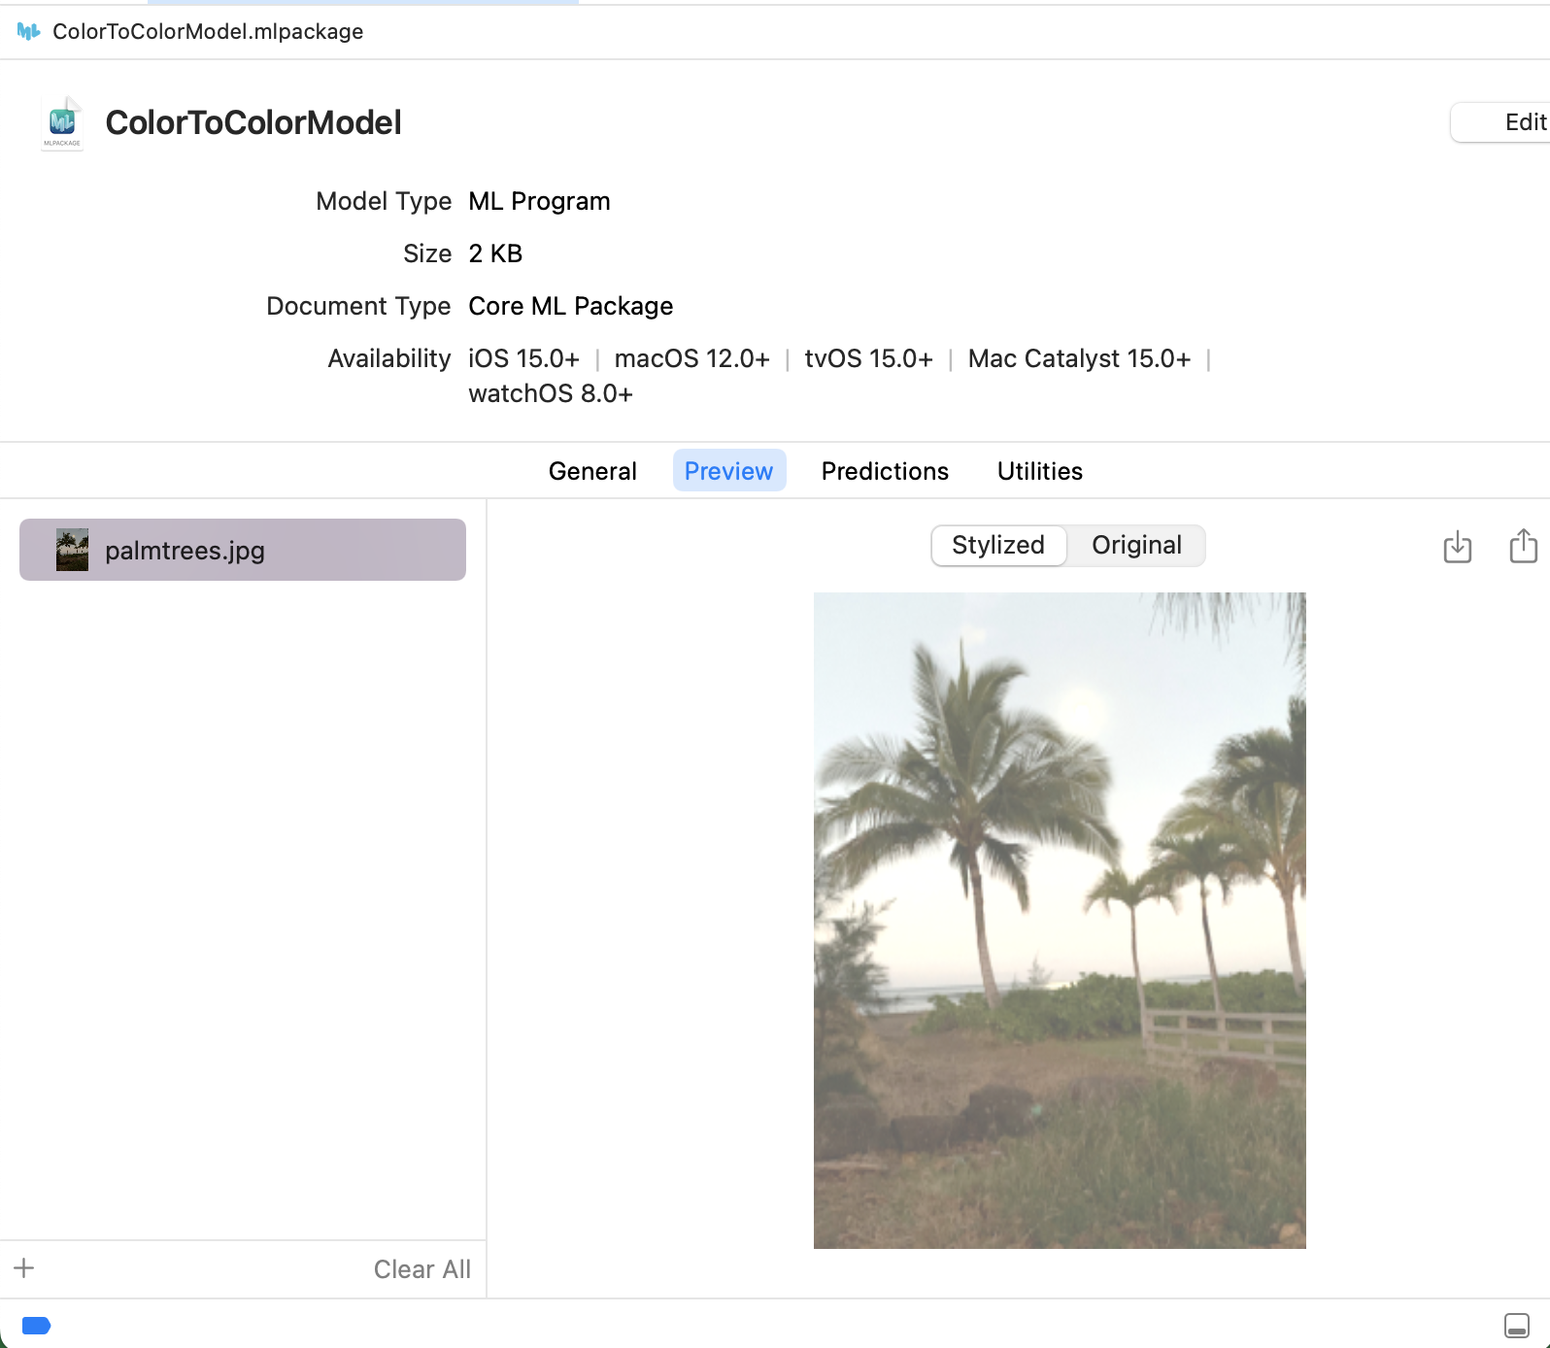Toggle the bottom panel icon
1550x1348 pixels.
[1516, 1325]
